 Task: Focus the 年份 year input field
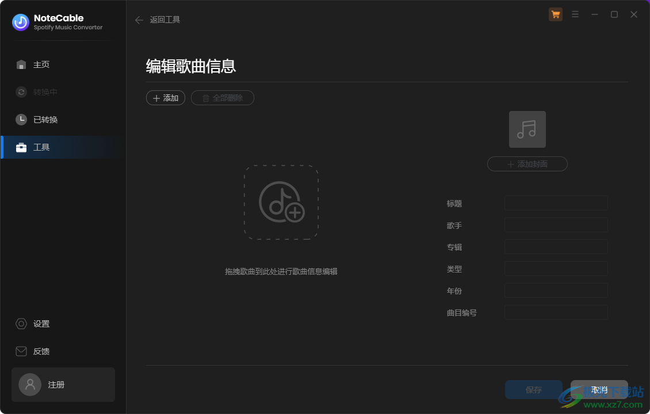coord(556,290)
